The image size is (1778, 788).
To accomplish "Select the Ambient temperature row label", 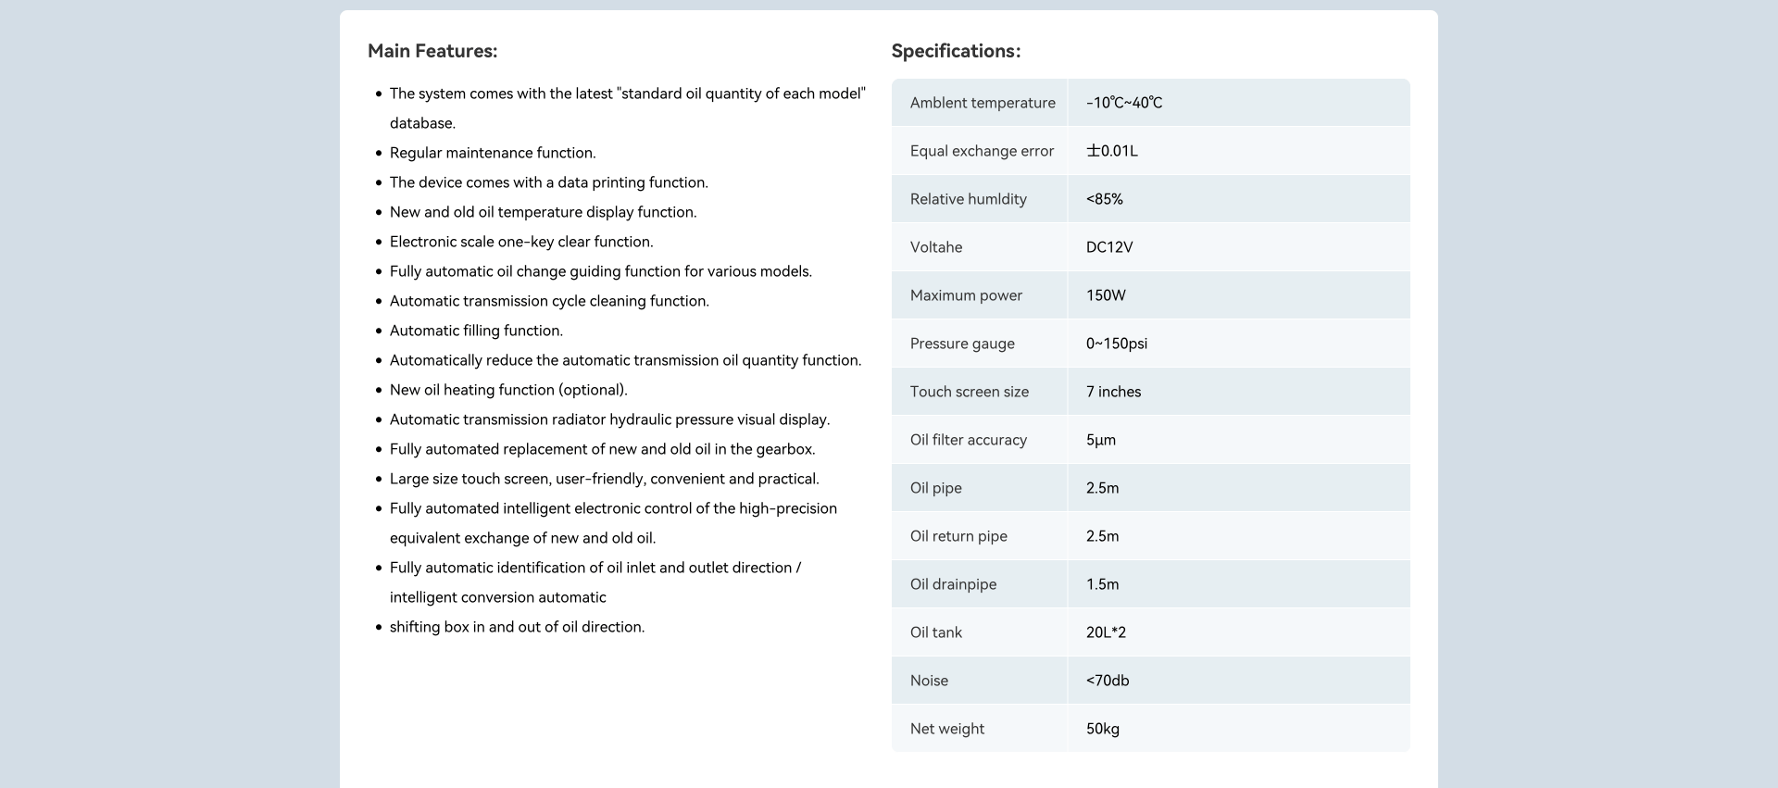I will [x=982, y=103].
